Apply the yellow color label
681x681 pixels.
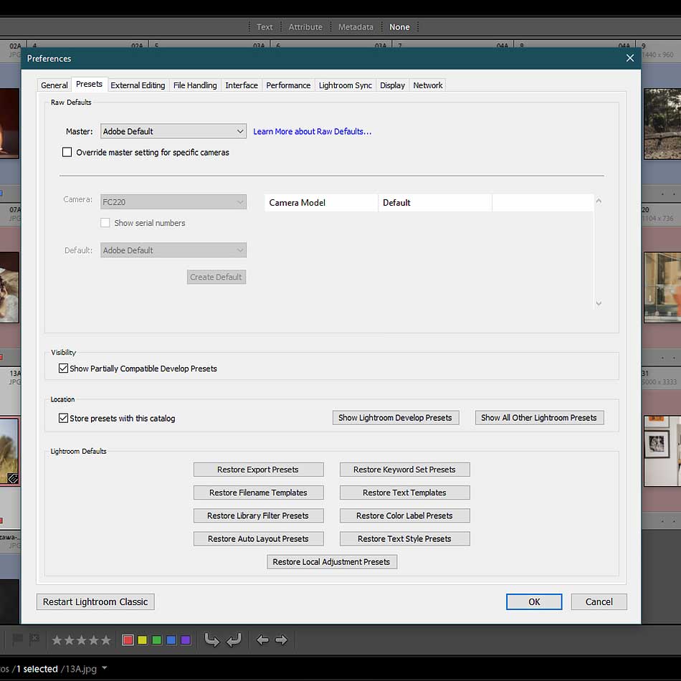143,639
